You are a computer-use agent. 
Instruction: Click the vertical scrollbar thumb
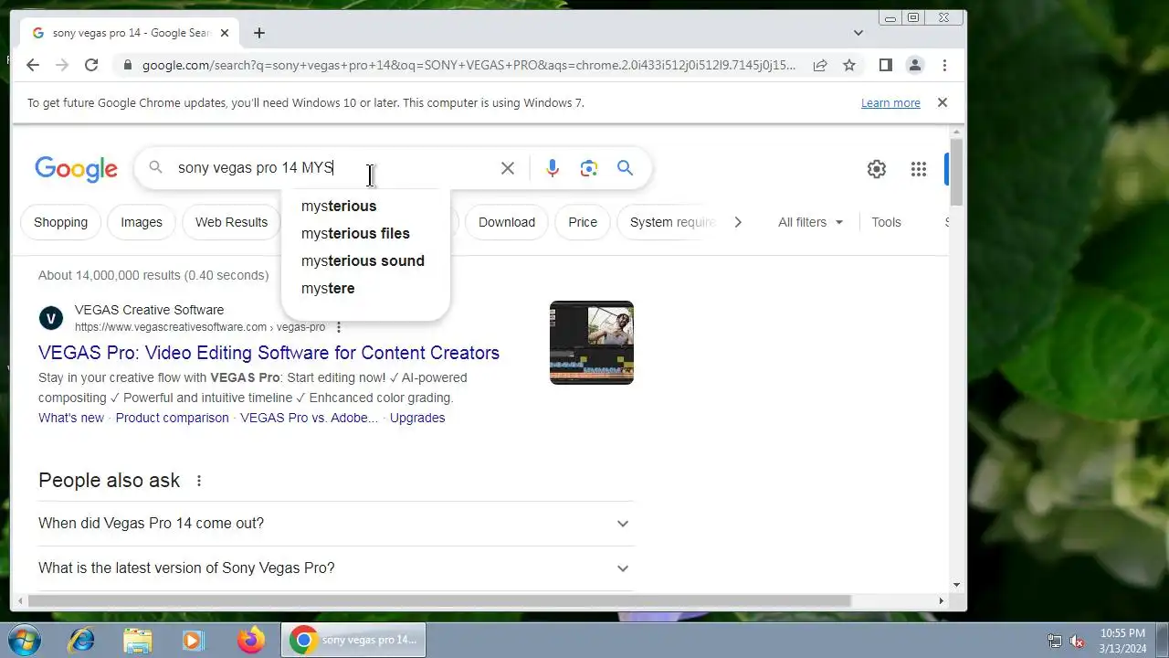[956, 172]
